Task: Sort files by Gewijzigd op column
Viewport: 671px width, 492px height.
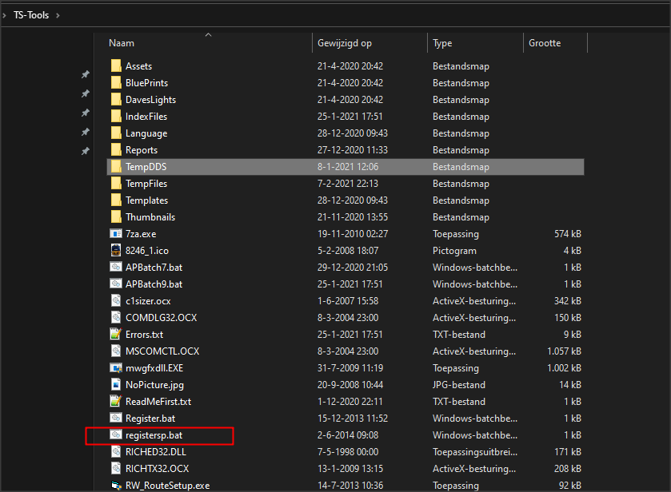Action: point(345,43)
